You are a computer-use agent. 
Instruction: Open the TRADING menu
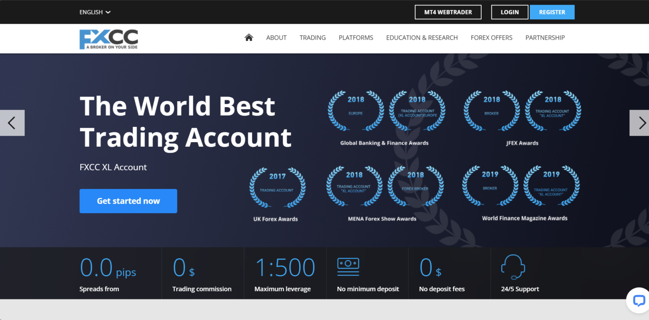tap(313, 38)
